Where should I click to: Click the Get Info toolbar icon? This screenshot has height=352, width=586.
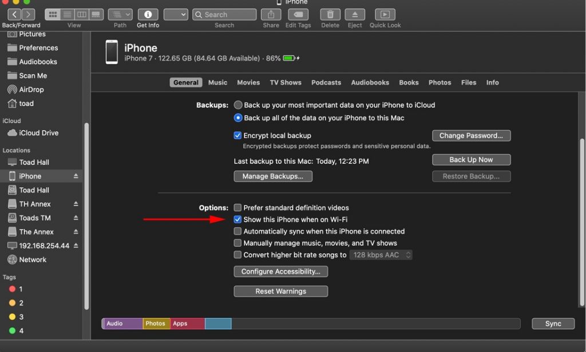click(148, 14)
